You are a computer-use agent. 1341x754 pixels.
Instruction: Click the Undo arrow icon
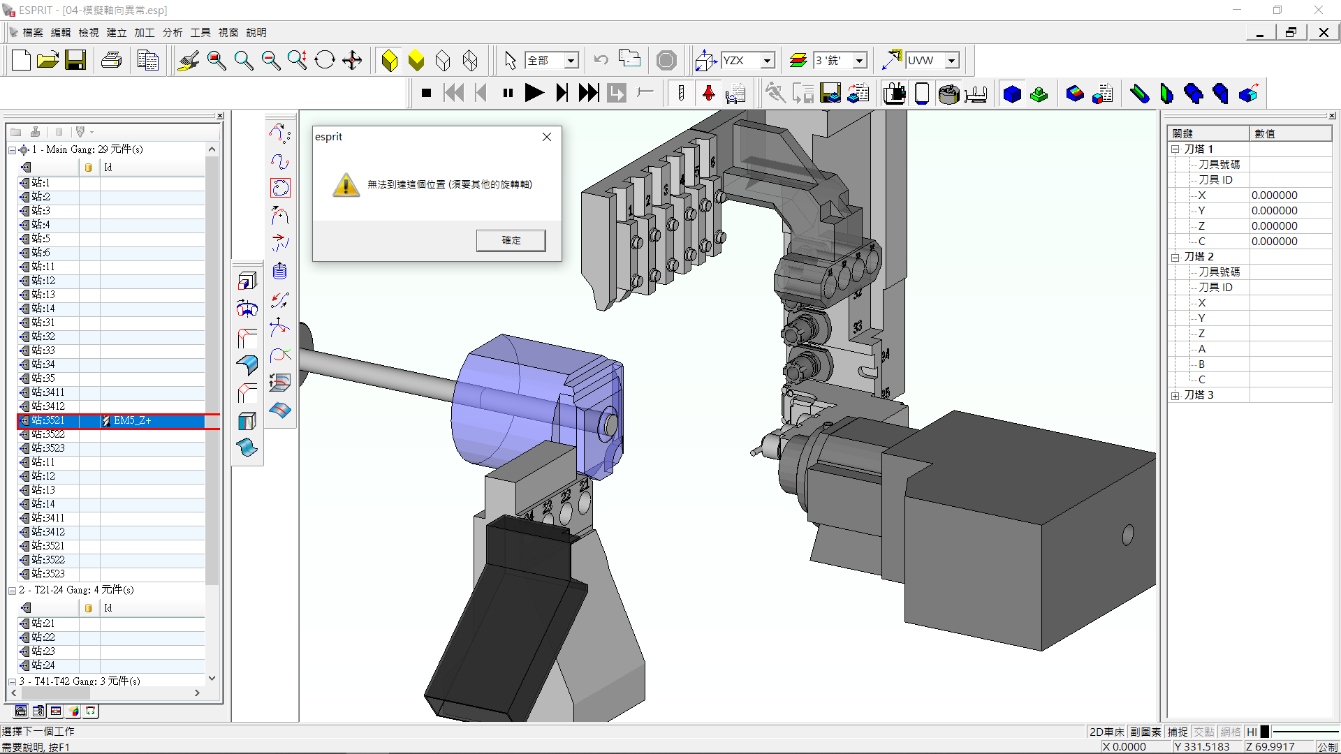coord(601,61)
